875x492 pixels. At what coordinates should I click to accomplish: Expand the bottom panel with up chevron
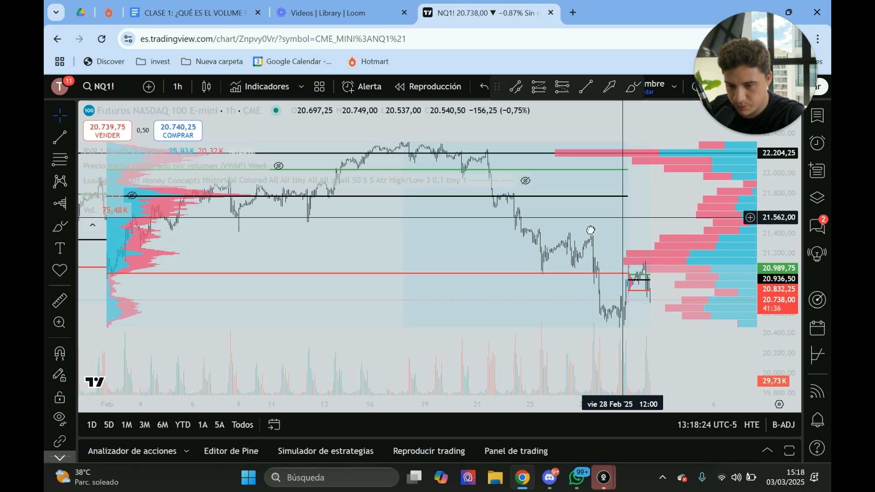(x=767, y=451)
